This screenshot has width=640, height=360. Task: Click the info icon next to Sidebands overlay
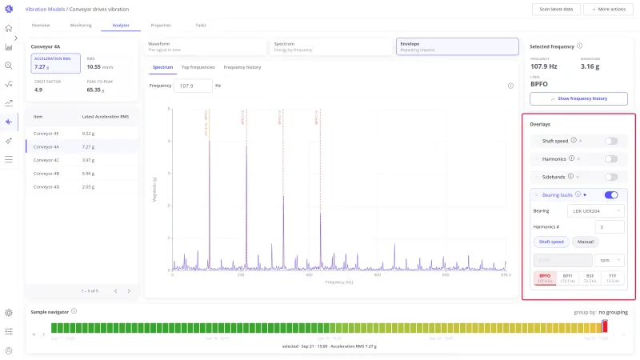[570, 176]
